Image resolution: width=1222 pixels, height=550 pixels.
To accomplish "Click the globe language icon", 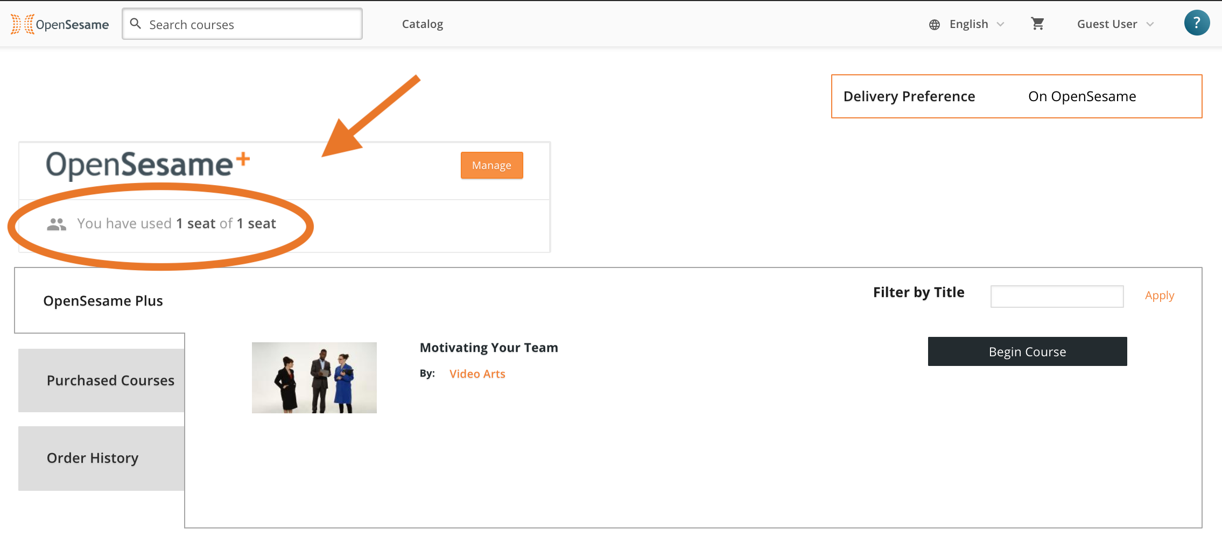I will coord(935,25).
